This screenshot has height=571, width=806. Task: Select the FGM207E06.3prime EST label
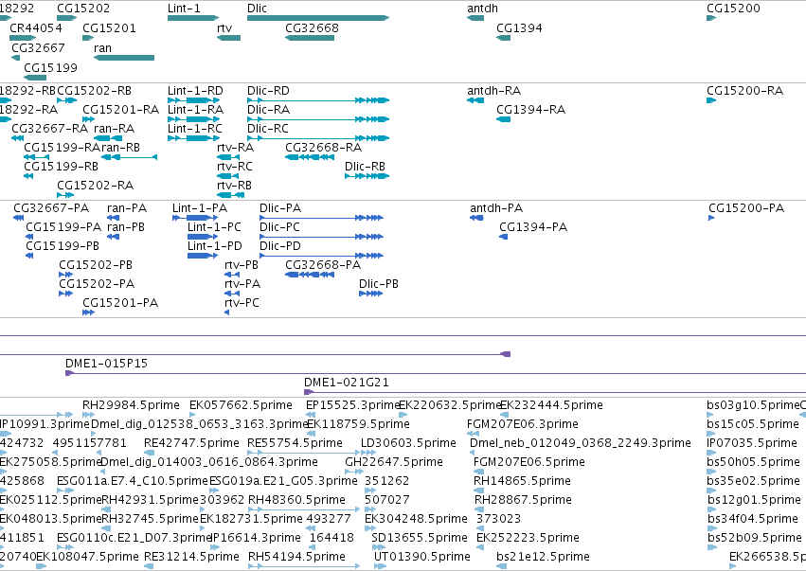point(523,424)
